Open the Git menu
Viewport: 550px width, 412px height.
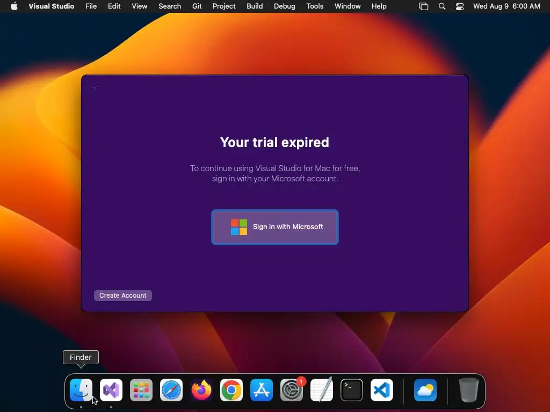tap(197, 6)
